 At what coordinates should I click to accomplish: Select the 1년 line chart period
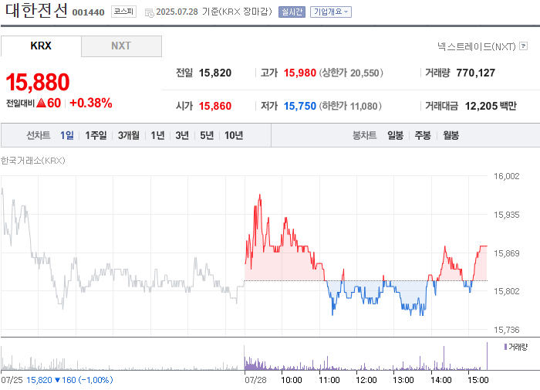157,135
